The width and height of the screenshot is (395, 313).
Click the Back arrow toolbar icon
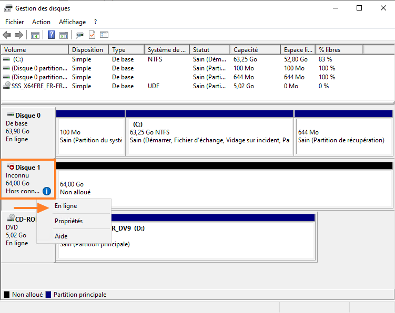[x=7, y=35]
